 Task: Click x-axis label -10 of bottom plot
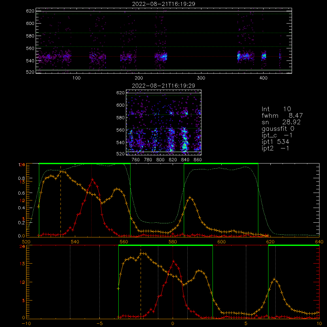click(x=26, y=324)
